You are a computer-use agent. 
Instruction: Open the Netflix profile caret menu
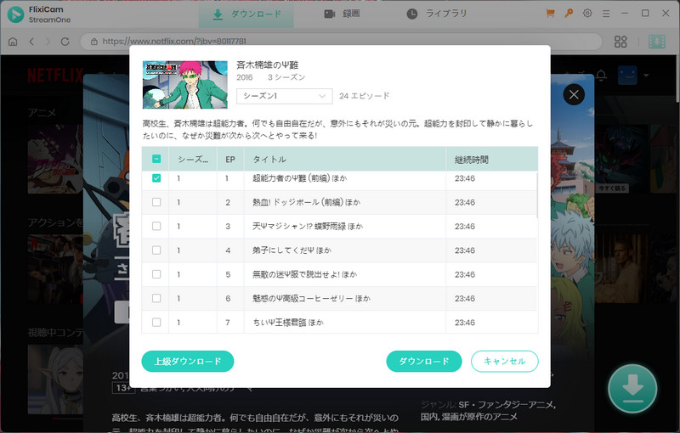[x=646, y=76]
